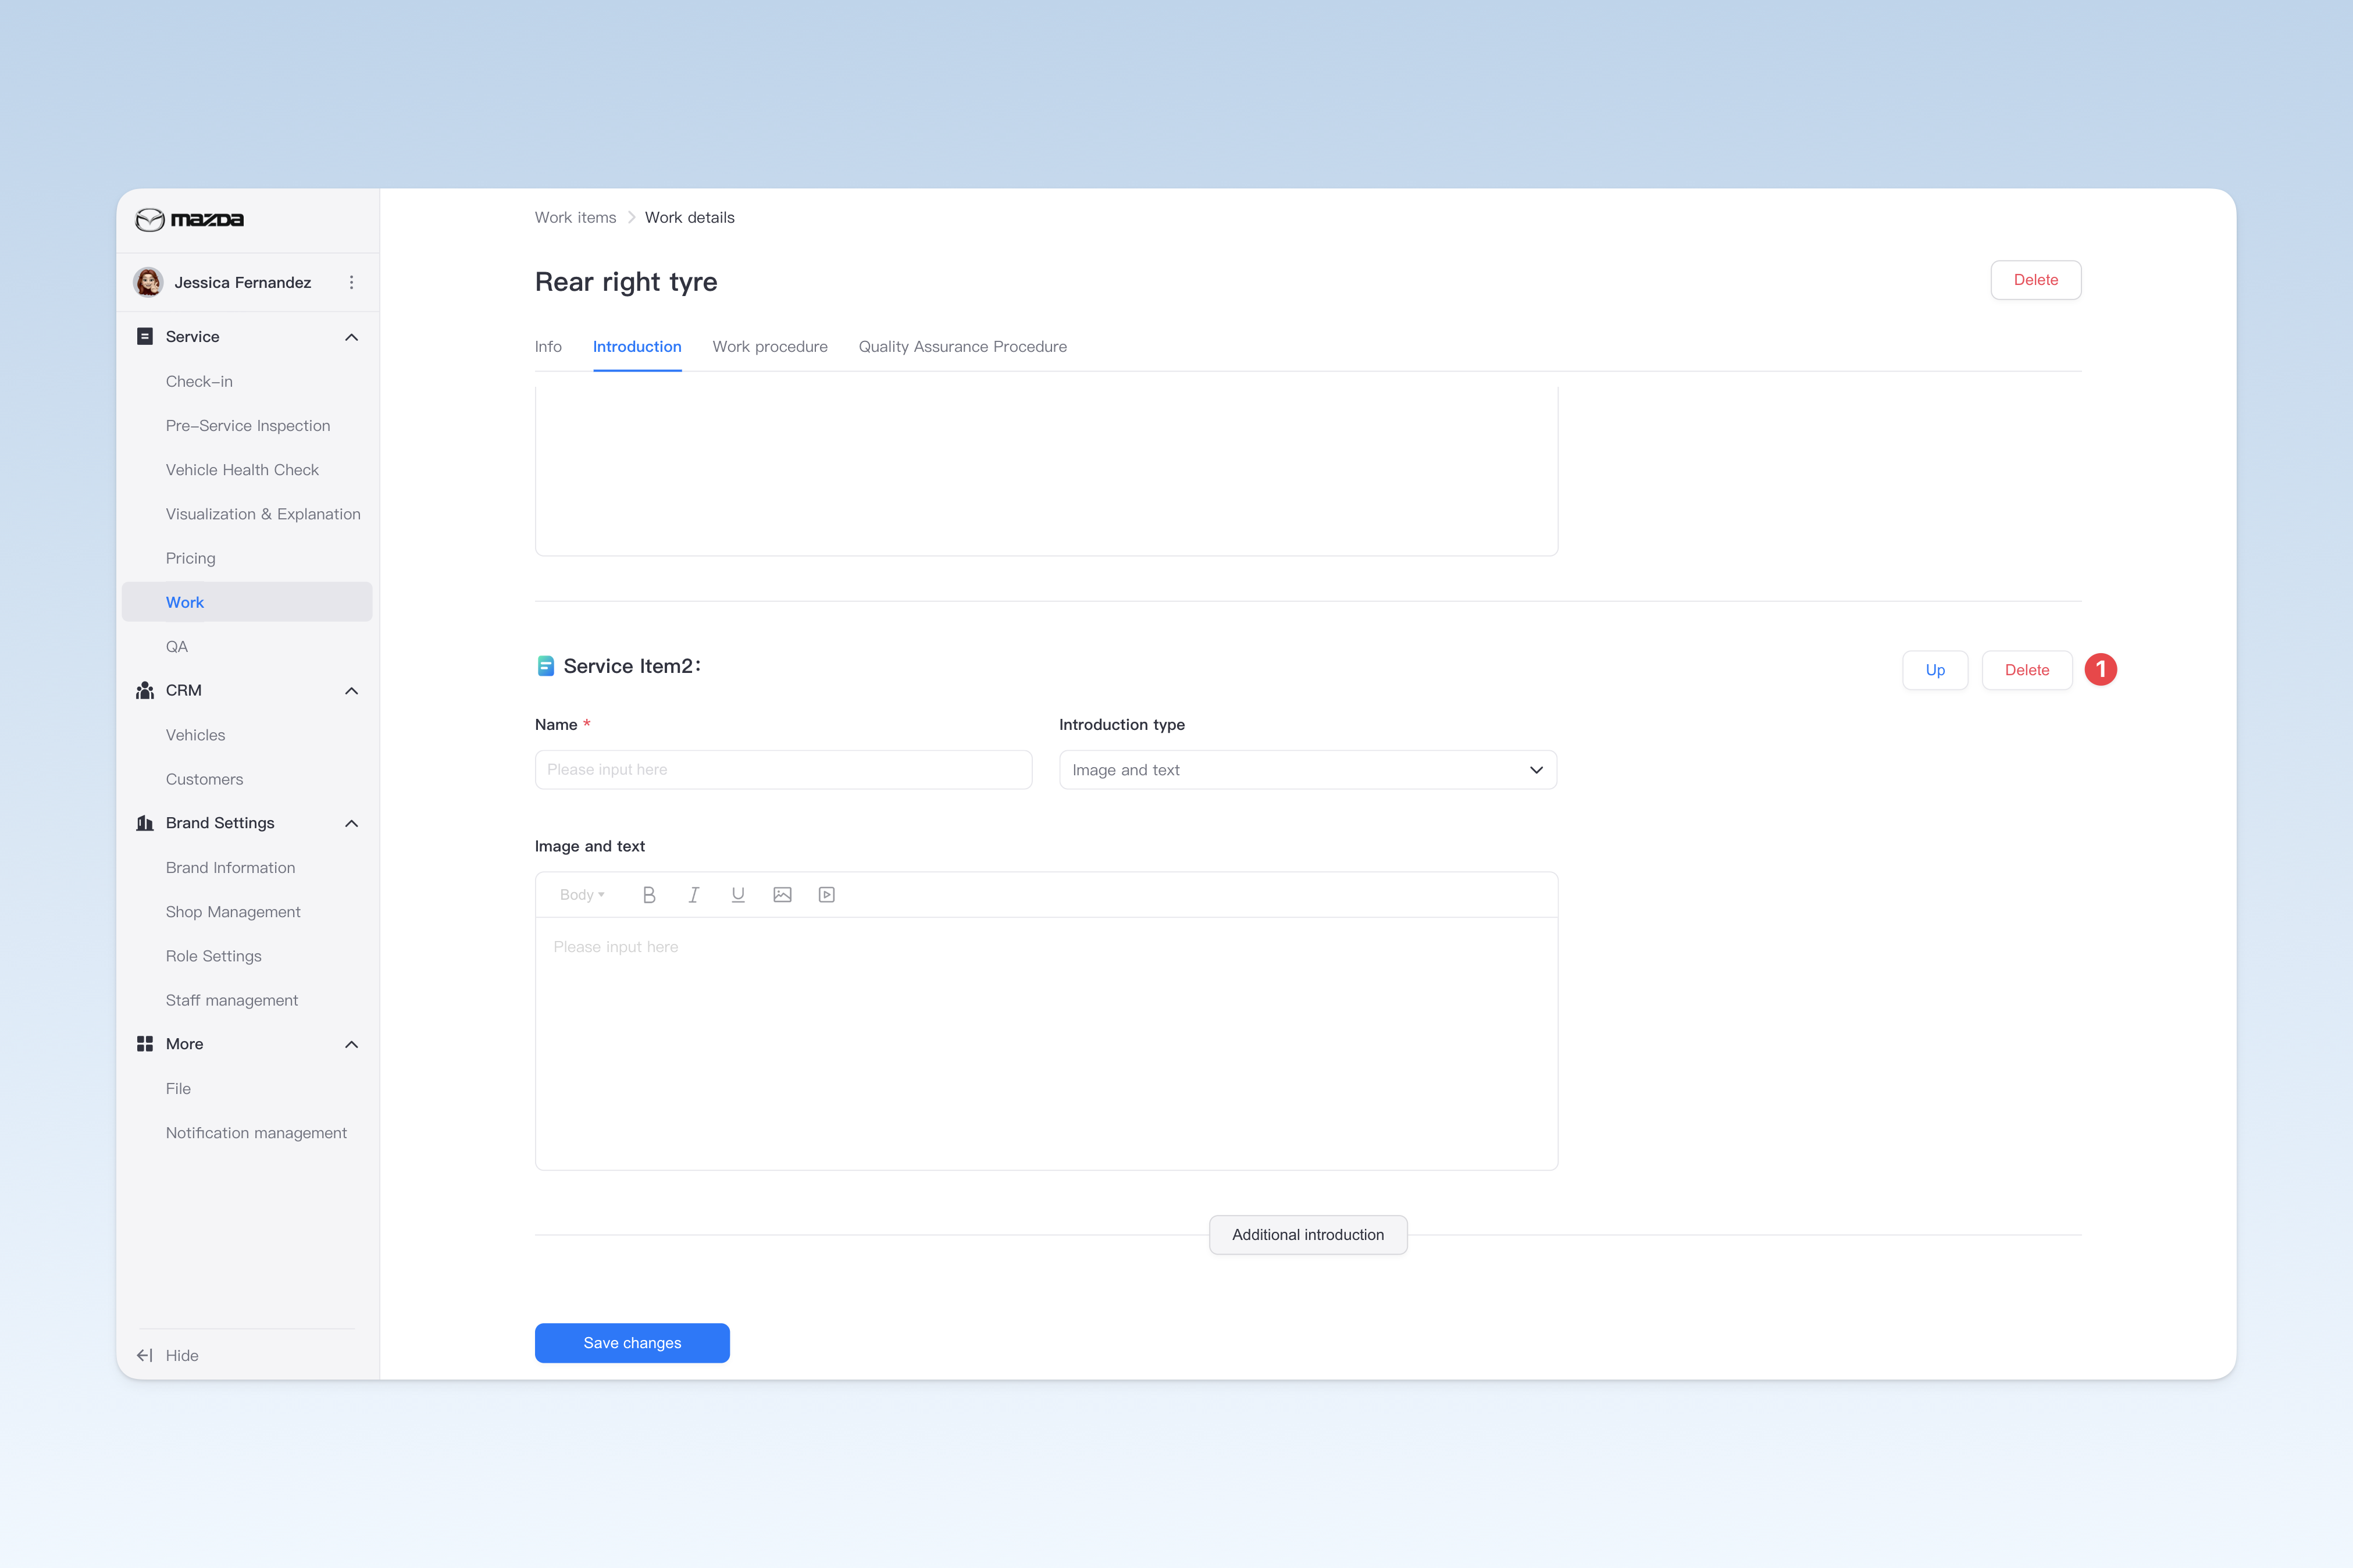
Task: Open Pricing in the sidebar
Action: point(190,558)
